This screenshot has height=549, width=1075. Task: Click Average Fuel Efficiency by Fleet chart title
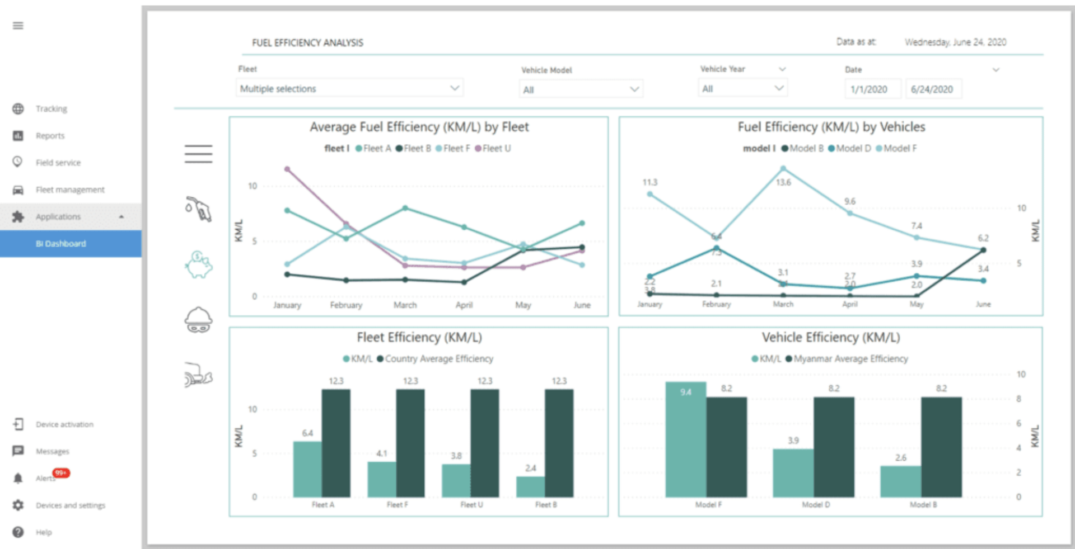[x=419, y=127]
